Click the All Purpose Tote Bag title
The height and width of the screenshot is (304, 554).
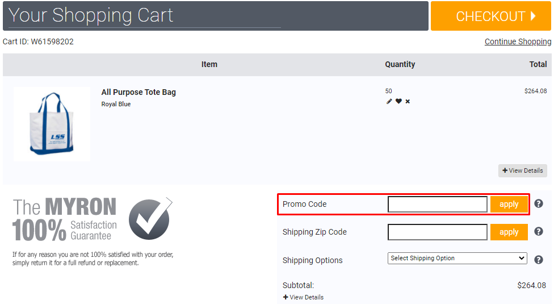point(138,92)
